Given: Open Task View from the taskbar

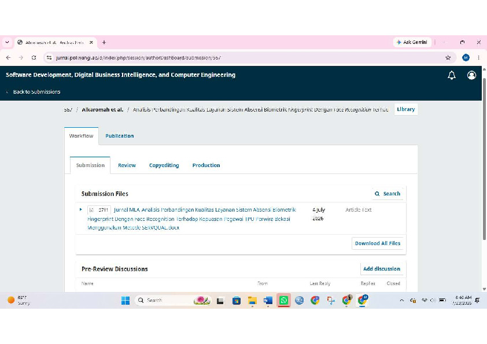Looking at the screenshot, I should (x=220, y=300).
